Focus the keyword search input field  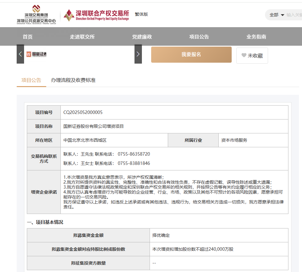point(294,15)
